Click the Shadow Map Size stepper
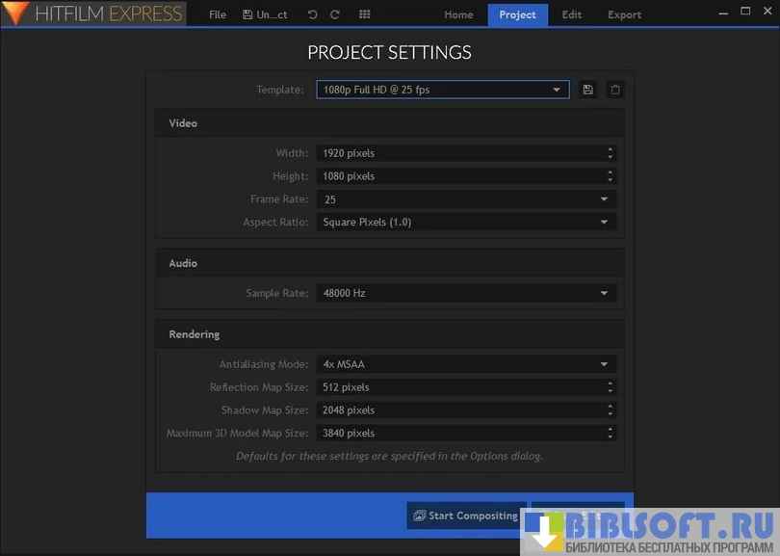The height and width of the screenshot is (556, 780). [610, 410]
